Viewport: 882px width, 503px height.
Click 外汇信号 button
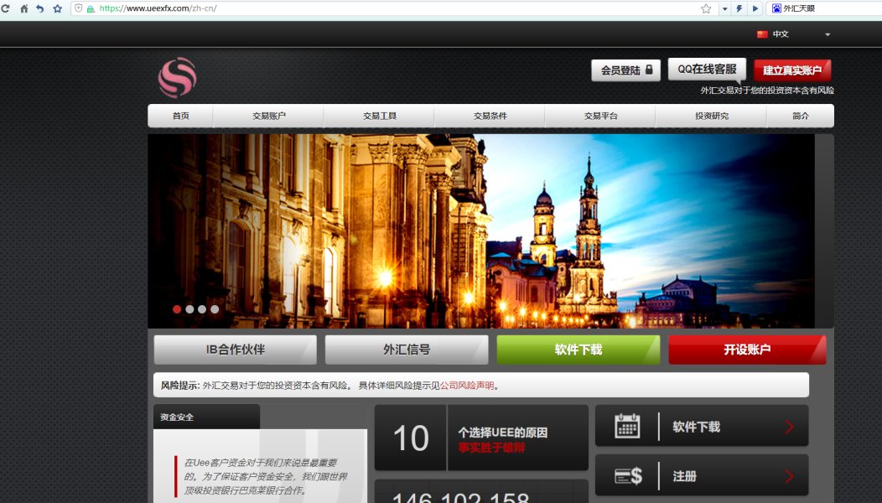click(407, 350)
